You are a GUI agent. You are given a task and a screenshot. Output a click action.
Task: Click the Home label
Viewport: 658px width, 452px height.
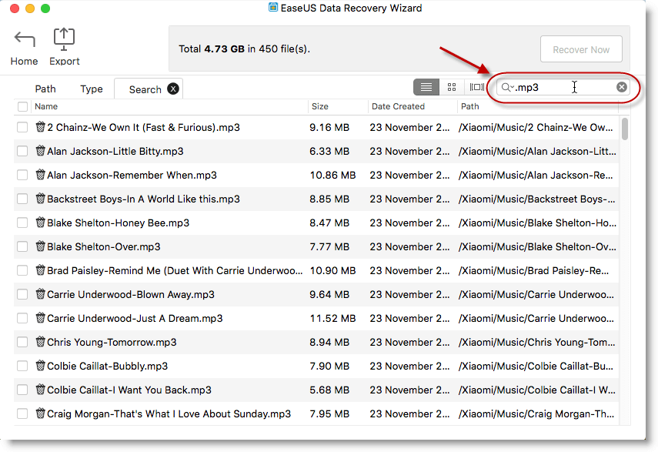[x=24, y=62]
